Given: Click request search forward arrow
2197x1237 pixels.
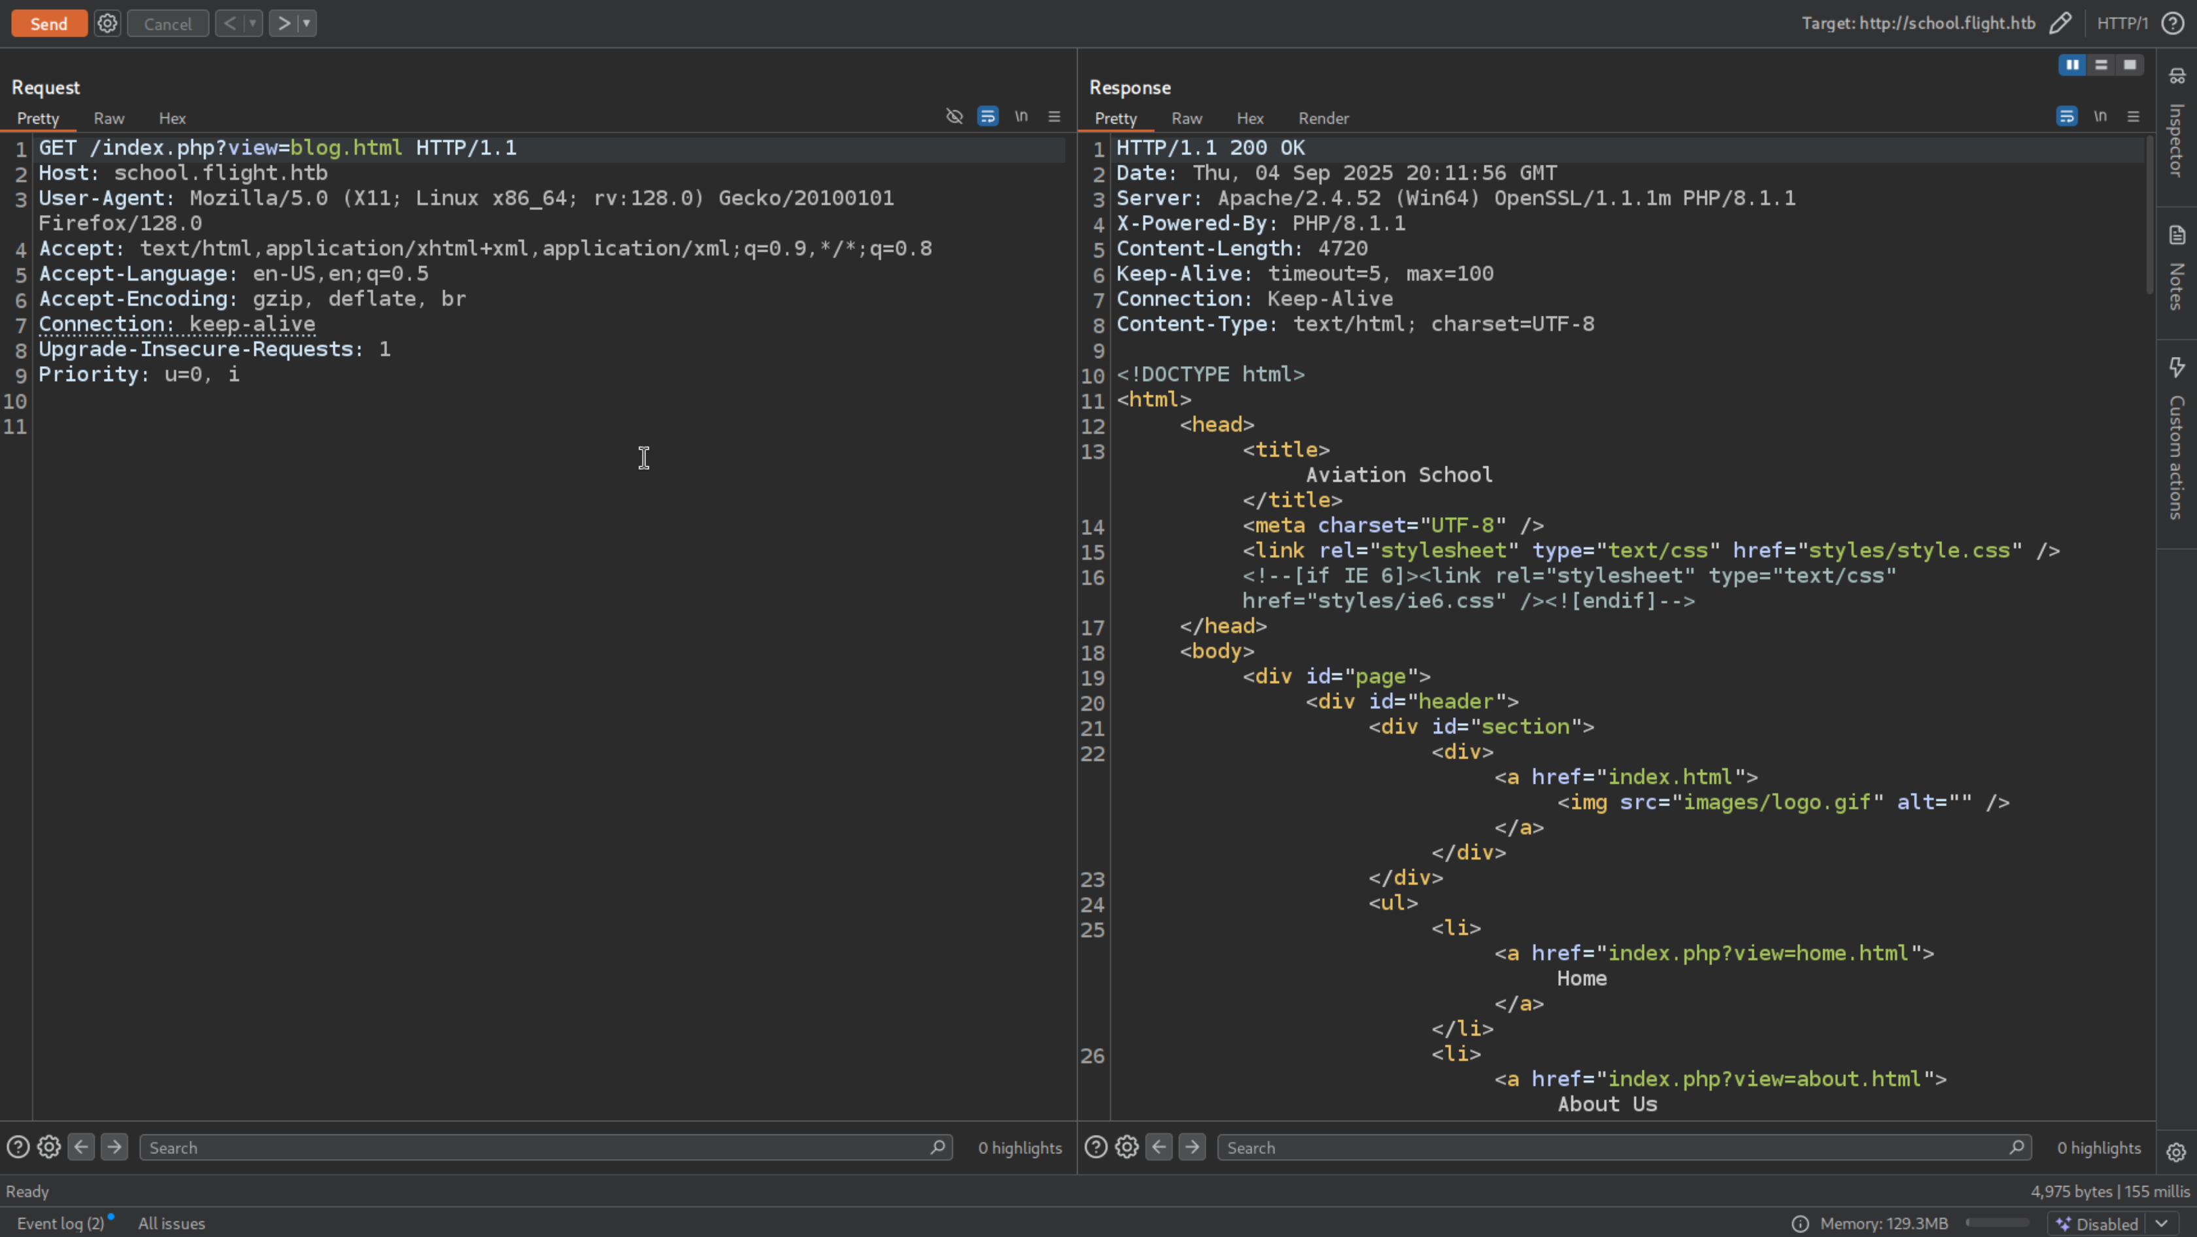Looking at the screenshot, I should tap(114, 1147).
